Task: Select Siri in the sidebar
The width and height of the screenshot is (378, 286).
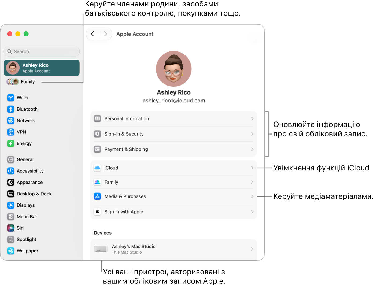Action: tap(42, 228)
